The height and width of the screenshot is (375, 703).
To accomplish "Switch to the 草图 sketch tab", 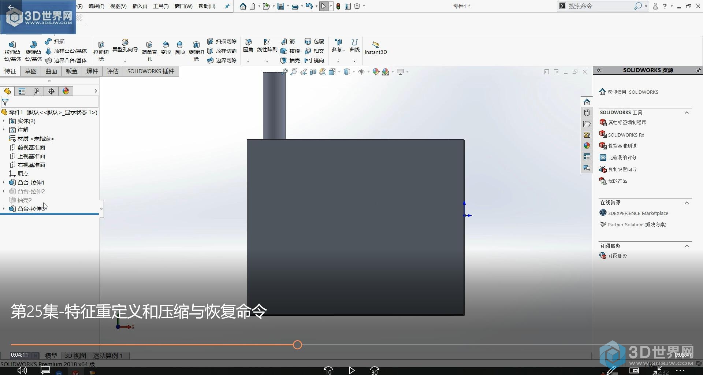I will click(31, 71).
